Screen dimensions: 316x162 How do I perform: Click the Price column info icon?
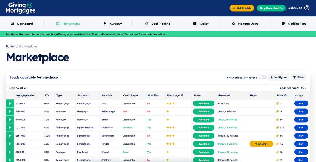[286, 96]
